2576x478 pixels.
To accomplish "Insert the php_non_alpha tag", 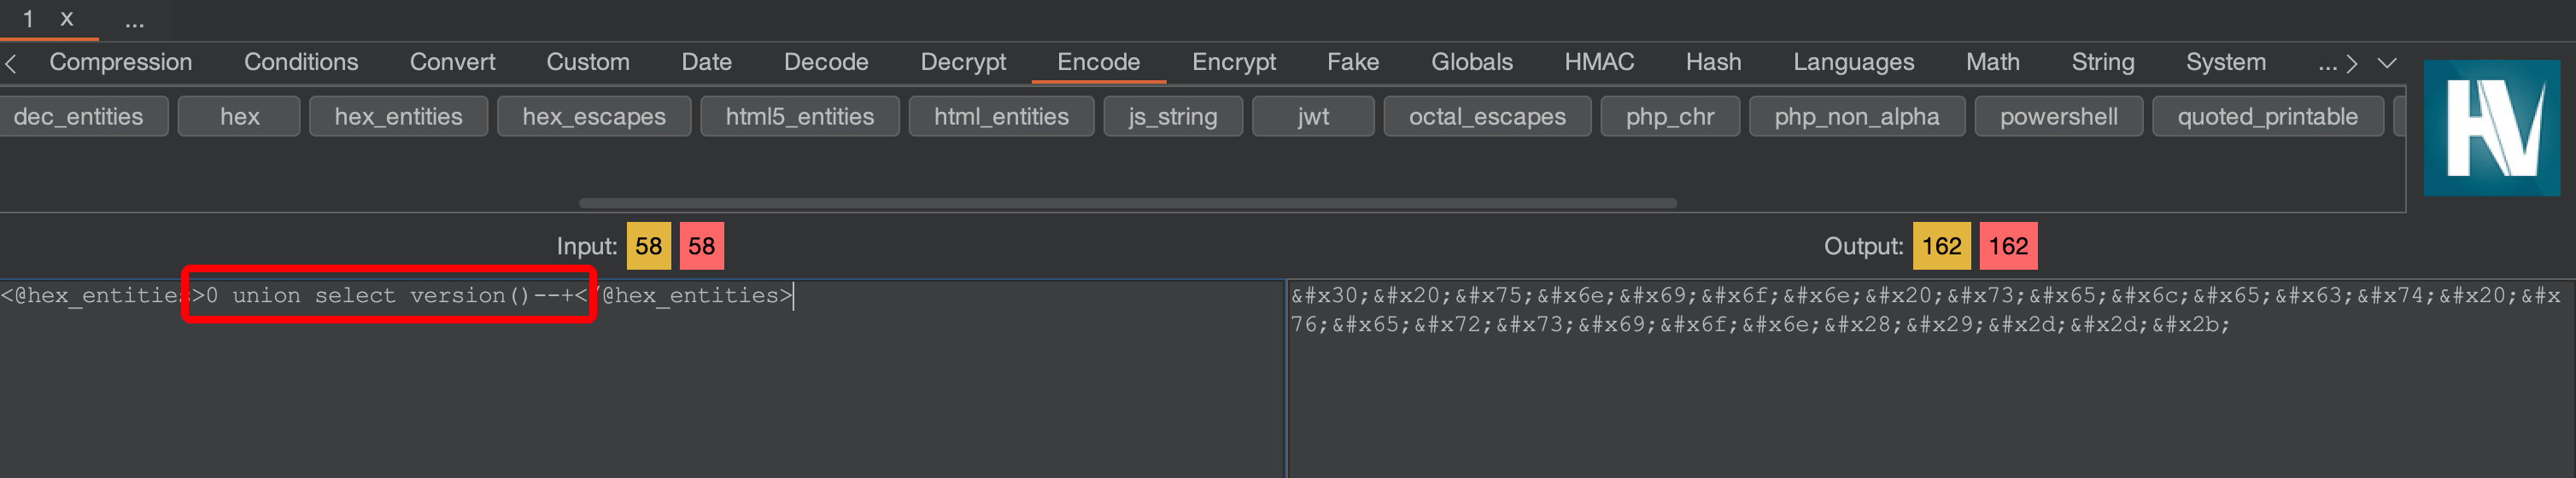I will click(x=1856, y=116).
